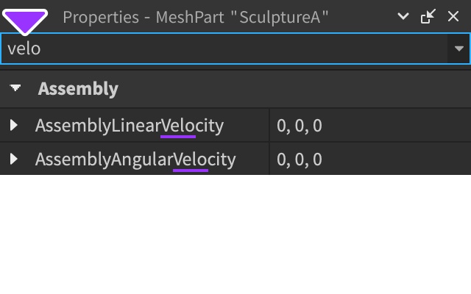Expand the AssemblyLinearVelocity arrow
The height and width of the screenshot is (294, 471).
(14, 126)
